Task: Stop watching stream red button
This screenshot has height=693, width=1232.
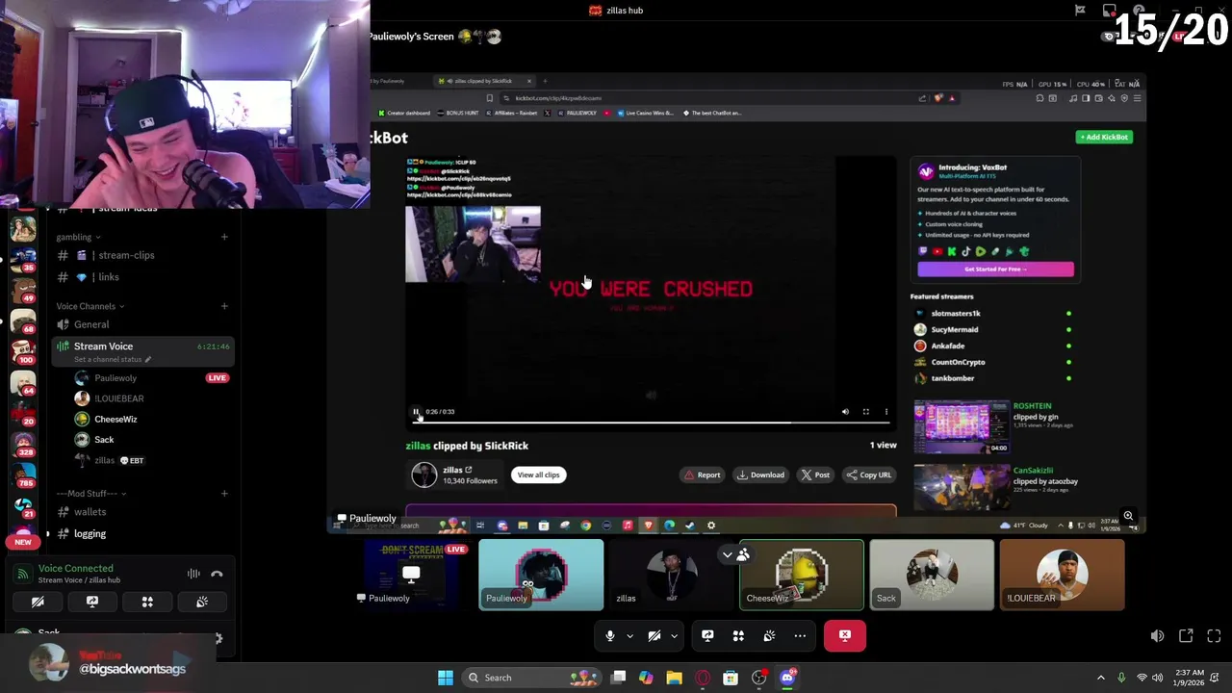Action: pyautogui.click(x=845, y=635)
